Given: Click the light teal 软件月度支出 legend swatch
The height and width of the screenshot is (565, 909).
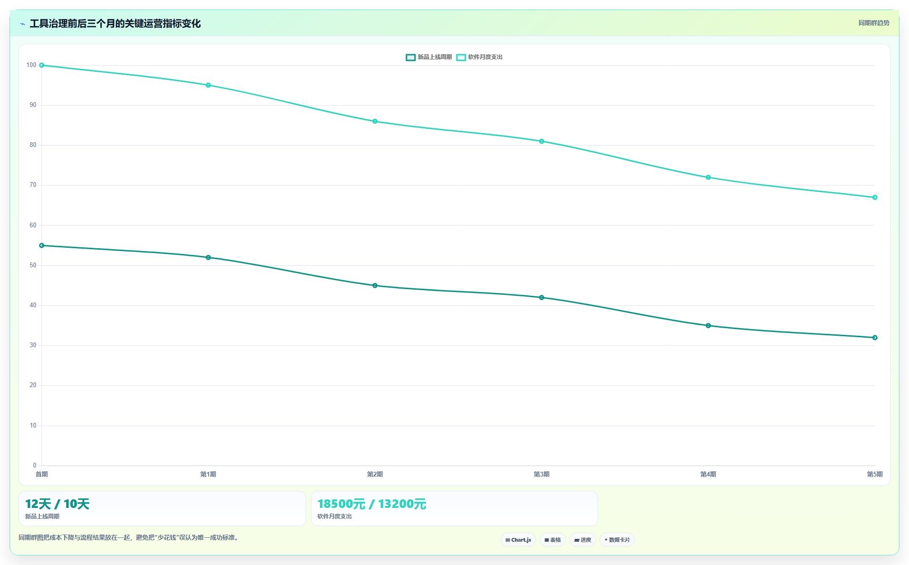Looking at the screenshot, I should (461, 58).
